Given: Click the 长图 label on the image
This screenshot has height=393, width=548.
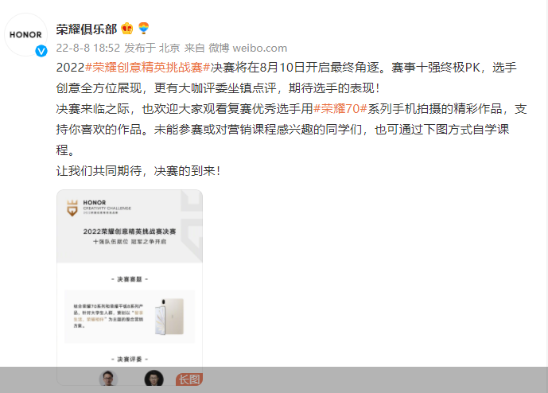Looking at the screenshot, I should [x=189, y=379].
